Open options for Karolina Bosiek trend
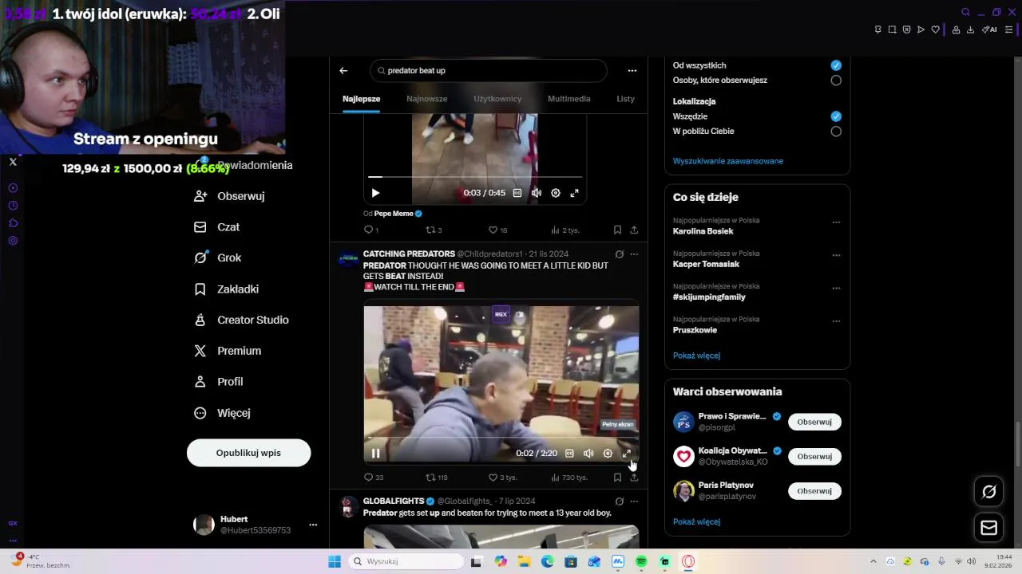1022x574 pixels. point(836,222)
